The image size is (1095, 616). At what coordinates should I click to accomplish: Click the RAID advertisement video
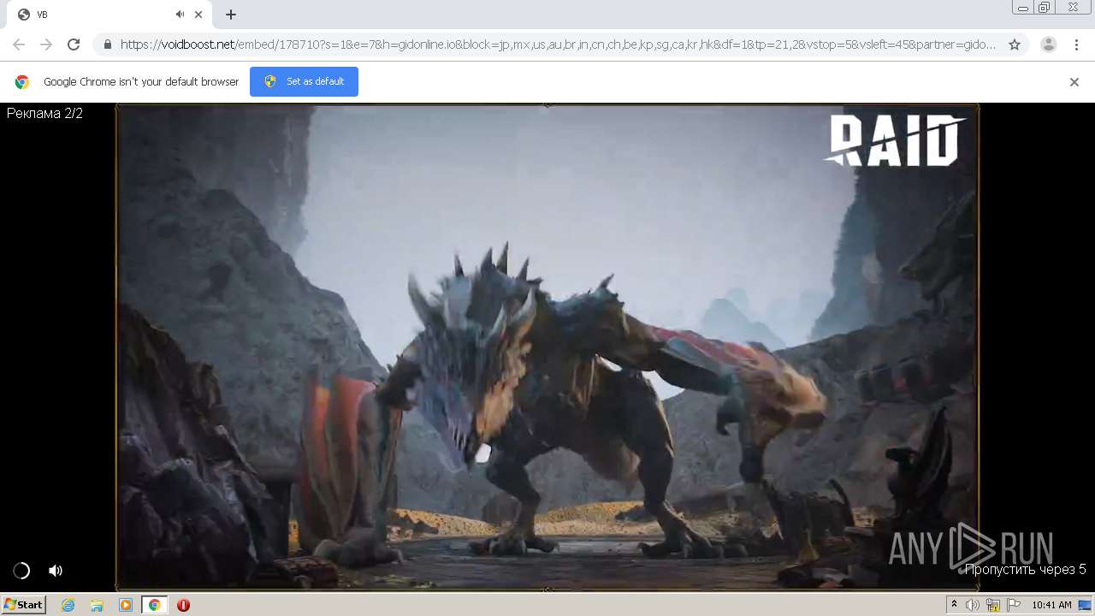coord(547,346)
